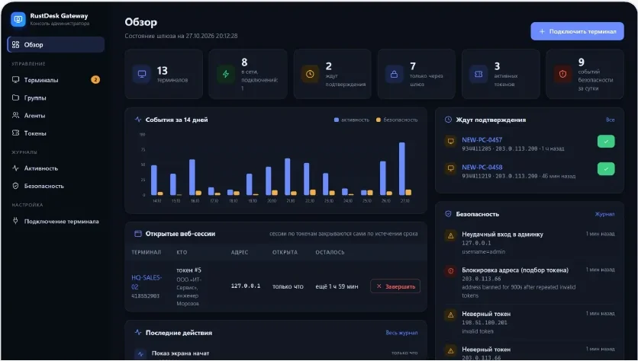Click the pulse icon beside События за 14 дней

138,120
